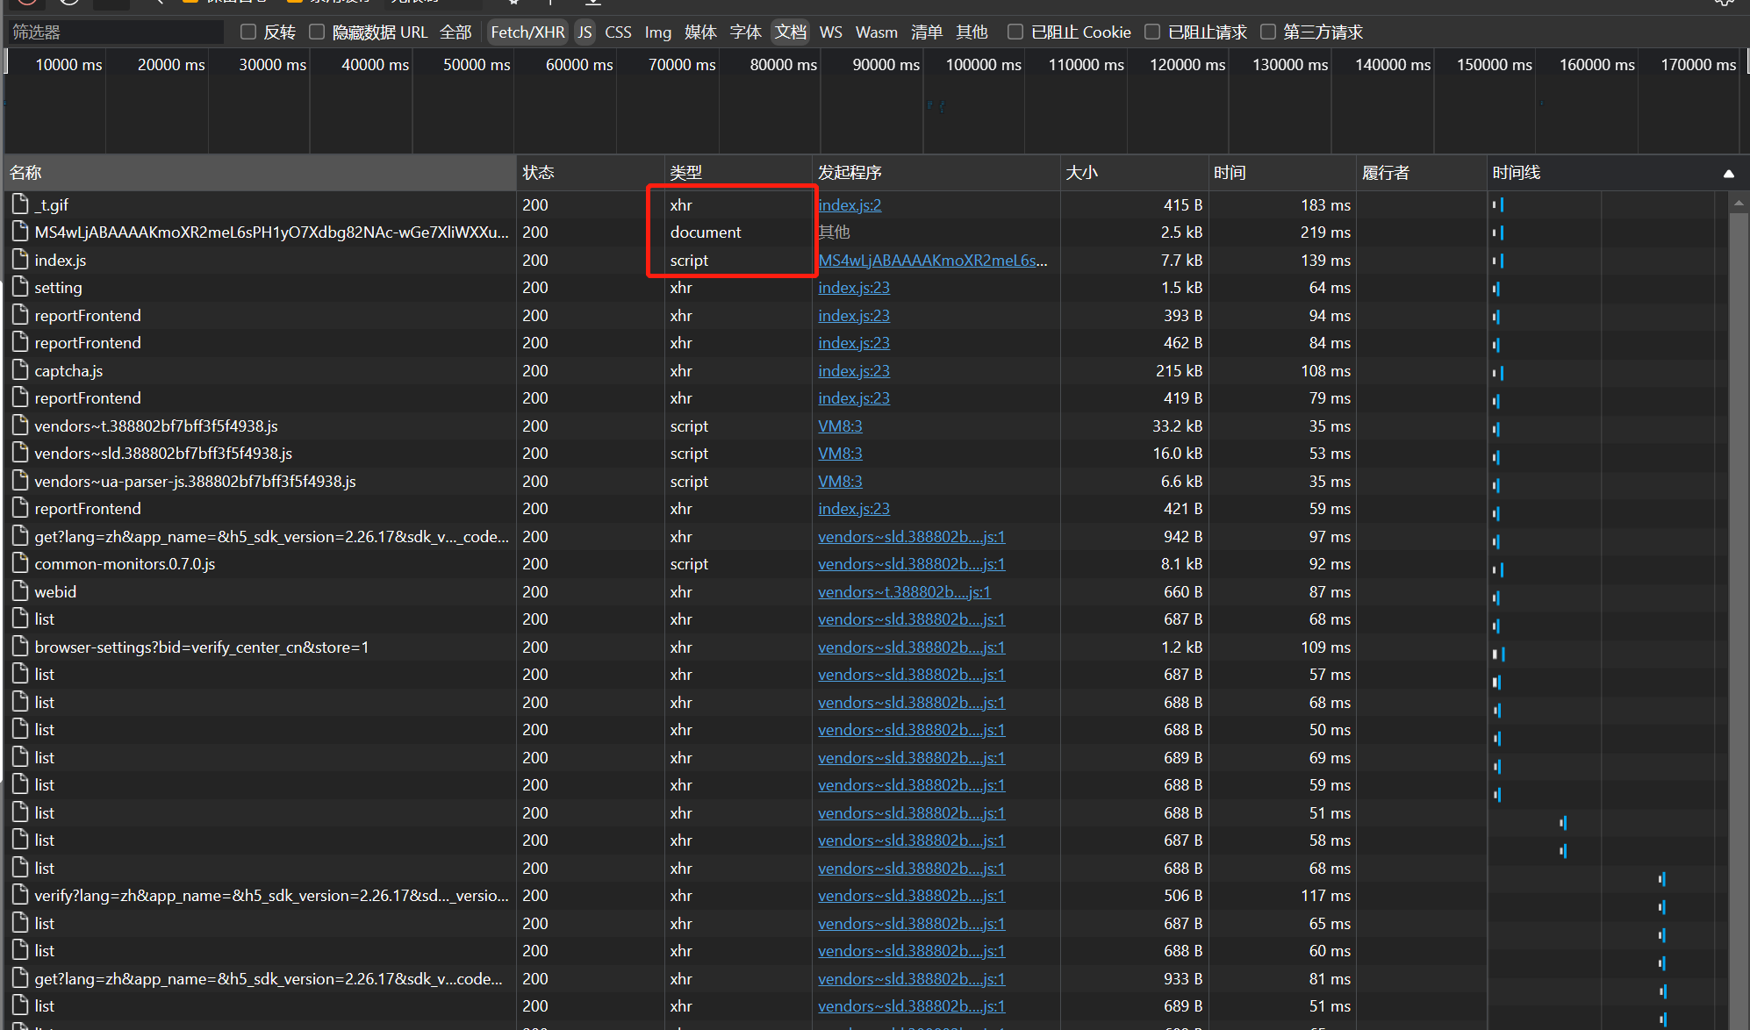Click the scrollbar up arrow of request list
The width and height of the screenshot is (1750, 1030).
pos(1739,203)
